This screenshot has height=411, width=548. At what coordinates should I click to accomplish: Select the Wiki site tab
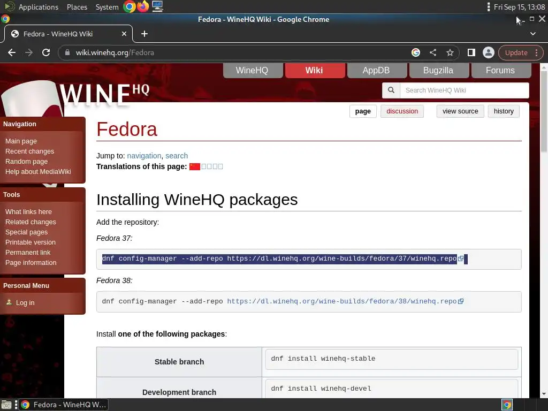315,70
